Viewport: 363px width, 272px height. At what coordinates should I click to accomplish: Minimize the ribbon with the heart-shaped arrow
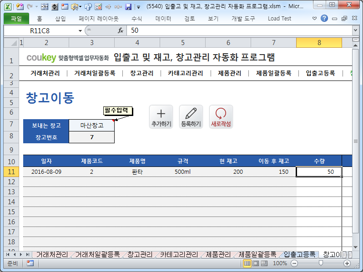[314, 18]
